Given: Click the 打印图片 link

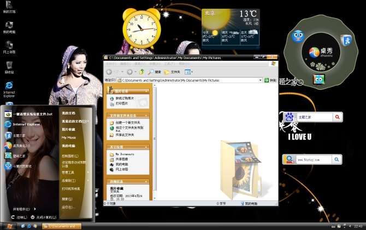Looking at the screenshot, I should pos(122,104).
